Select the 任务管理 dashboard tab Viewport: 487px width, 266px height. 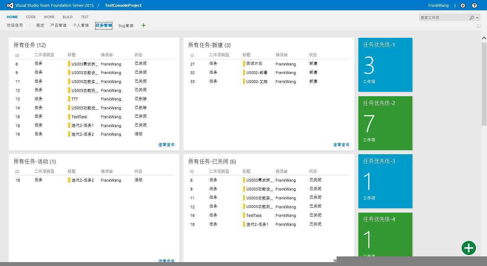tap(103, 25)
